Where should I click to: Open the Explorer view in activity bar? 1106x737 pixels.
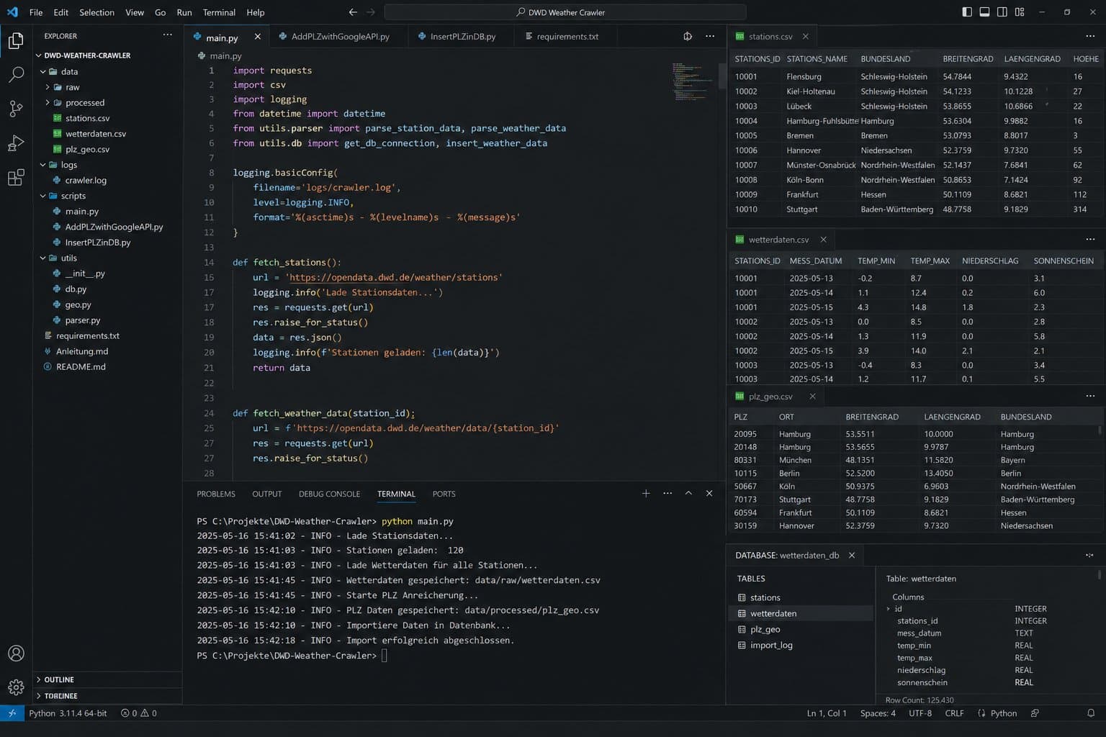click(16, 40)
